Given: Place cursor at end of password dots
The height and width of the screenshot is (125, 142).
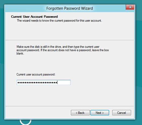Looking at the screenshot, I should 57,82.
